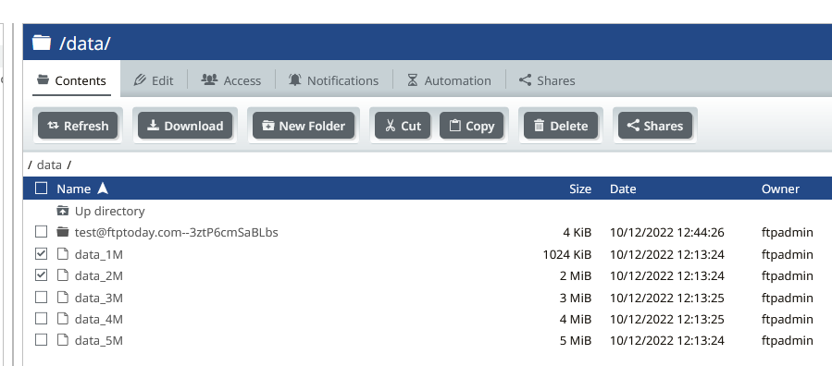Uncheck the data_1M checkbox
The height and width of the screenshot is (366, 832).
pyautogui.click(x=41, y=254)
